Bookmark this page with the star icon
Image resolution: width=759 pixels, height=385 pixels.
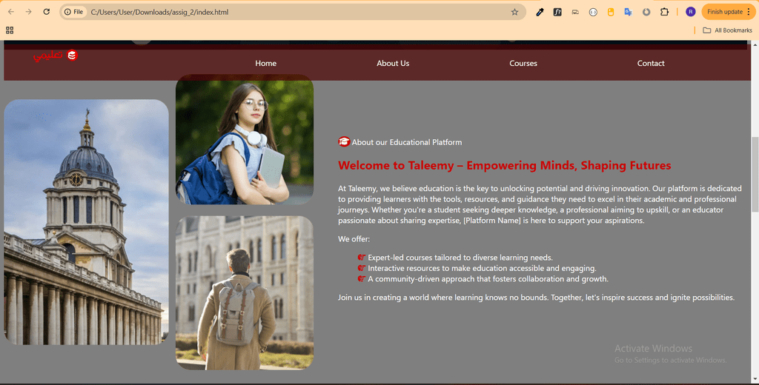coord(514,12)
